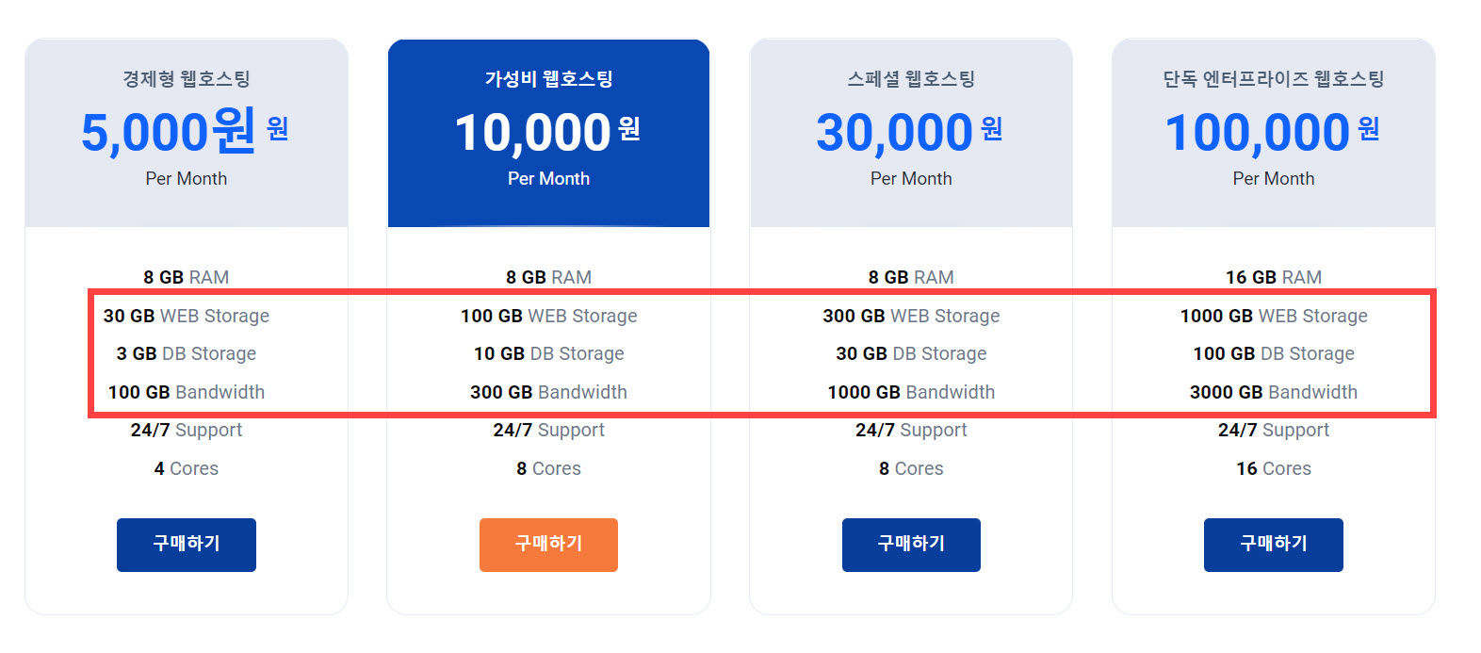Click the 30 GB WEB Storage spec line

(186, 316)
